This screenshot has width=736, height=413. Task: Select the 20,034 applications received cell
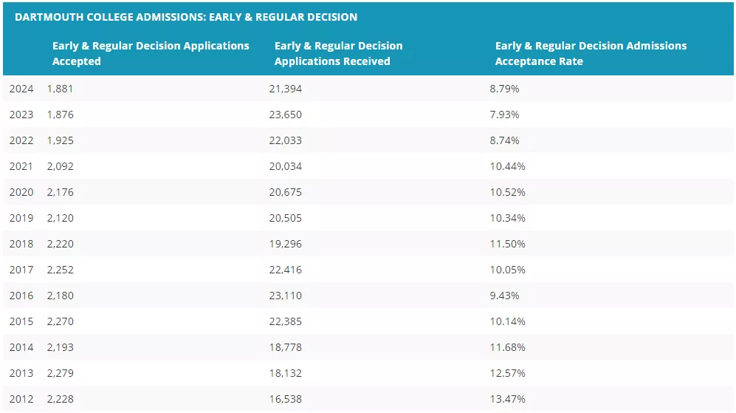point(285,166)
